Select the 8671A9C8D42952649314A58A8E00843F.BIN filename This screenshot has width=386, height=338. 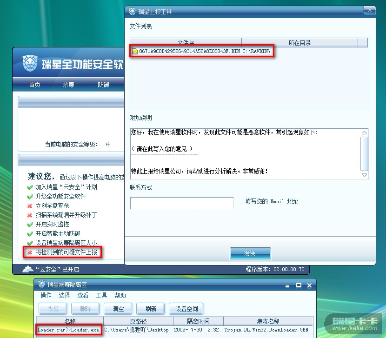point(189,51)
